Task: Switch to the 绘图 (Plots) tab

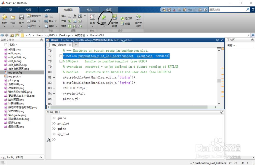Action: 29,10
